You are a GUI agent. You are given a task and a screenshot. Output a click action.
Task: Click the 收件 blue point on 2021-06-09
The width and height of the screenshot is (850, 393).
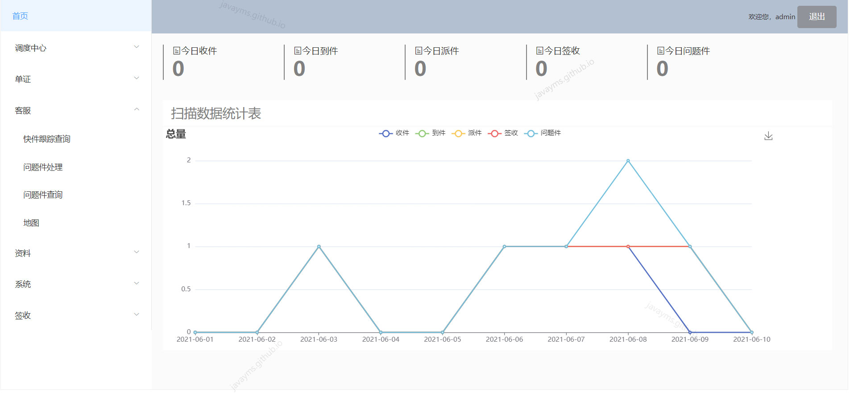(690, 332)
